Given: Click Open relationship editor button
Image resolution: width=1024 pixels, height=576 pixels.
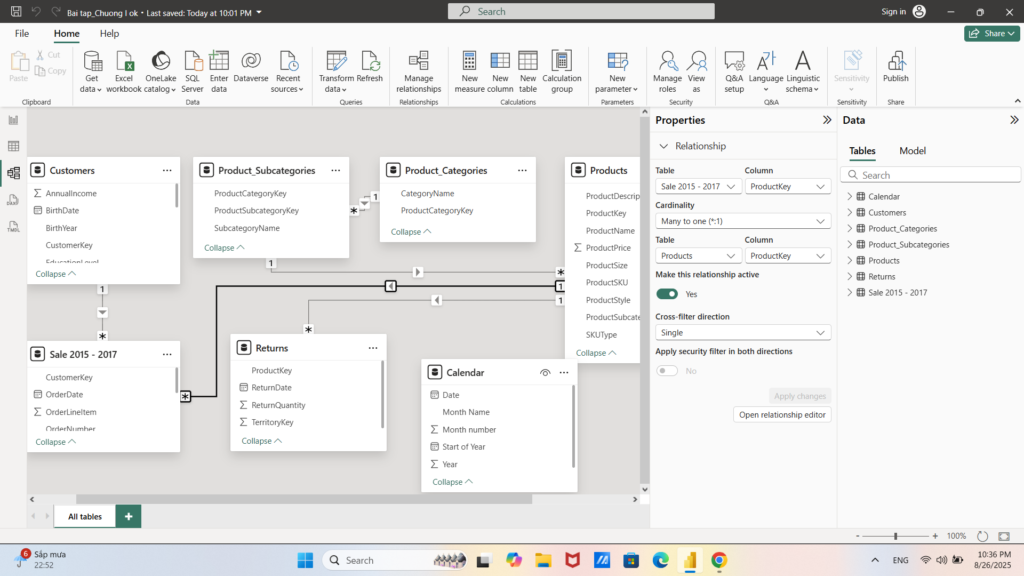Looking at the screenshot, I should pos(782,415).
